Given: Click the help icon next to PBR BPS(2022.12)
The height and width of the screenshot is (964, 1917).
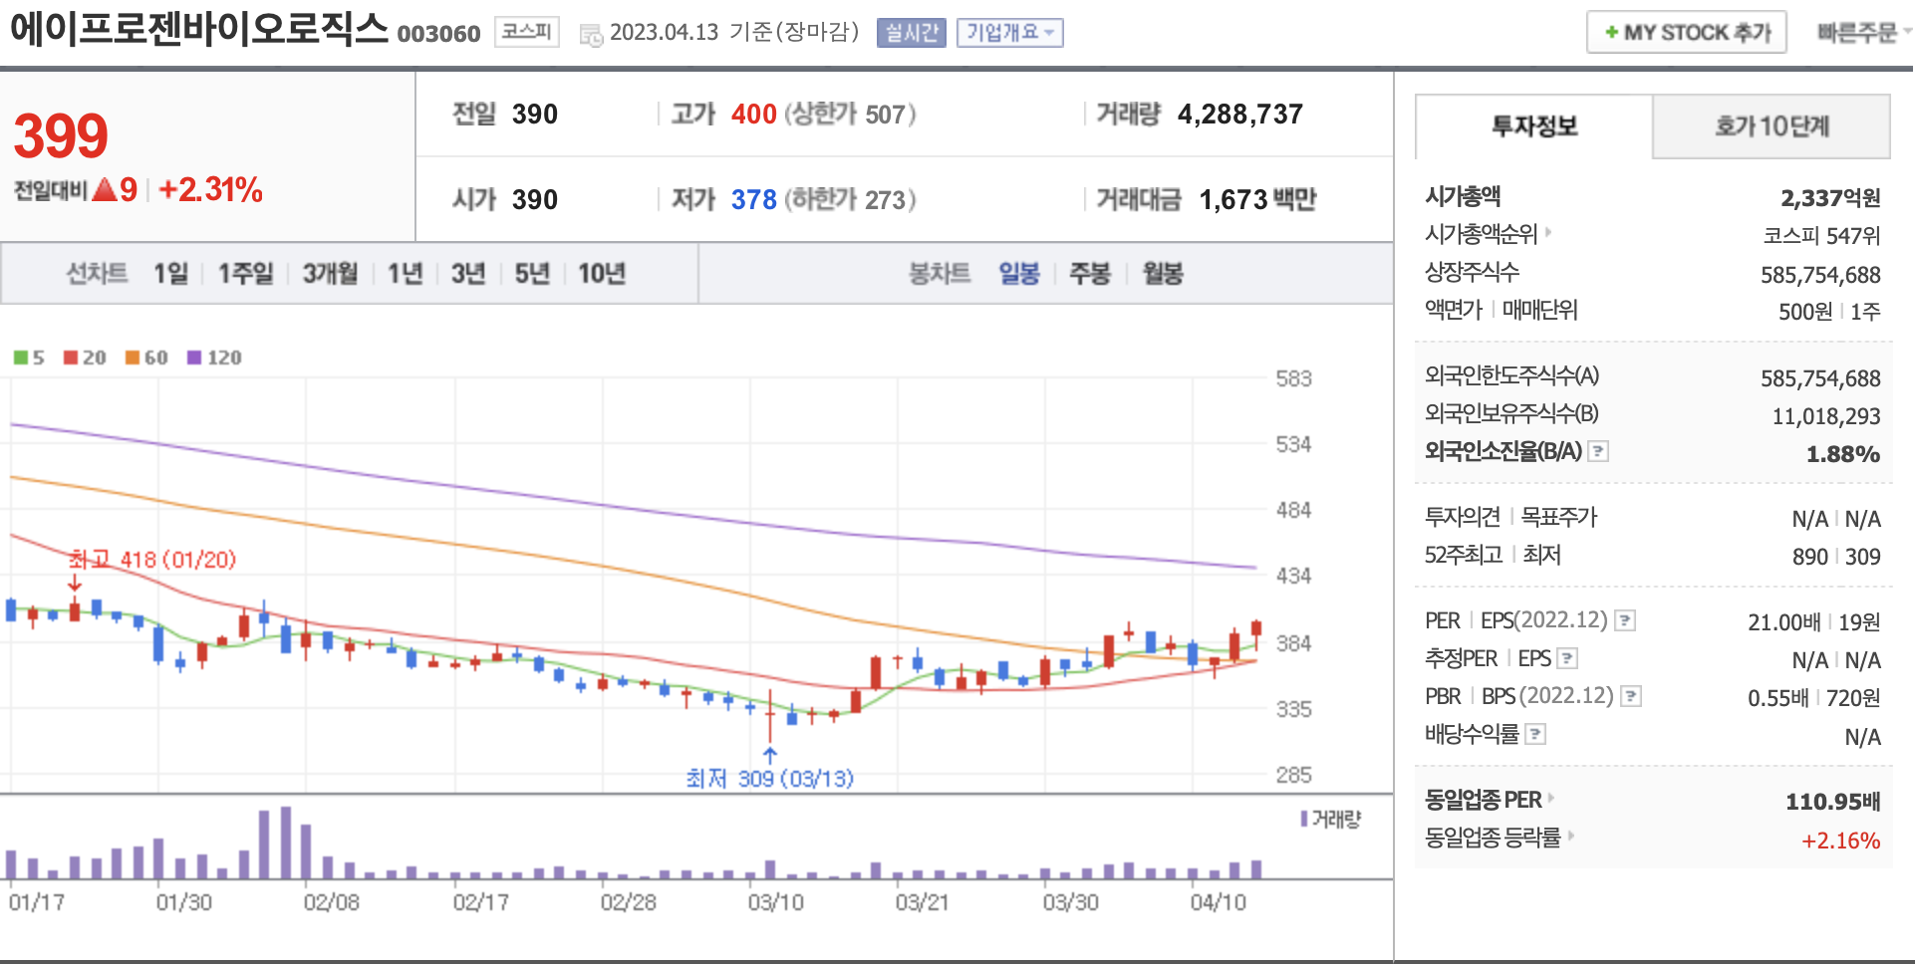Looking at the screenshot, I should click(1631, 697).
